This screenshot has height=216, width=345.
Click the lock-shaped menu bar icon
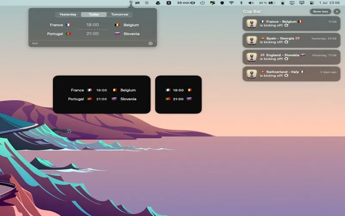click(282, 3)
